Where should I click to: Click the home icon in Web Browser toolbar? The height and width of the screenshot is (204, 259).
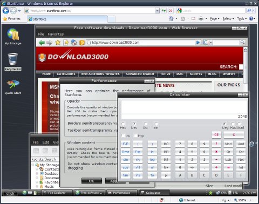coord(74,43)
